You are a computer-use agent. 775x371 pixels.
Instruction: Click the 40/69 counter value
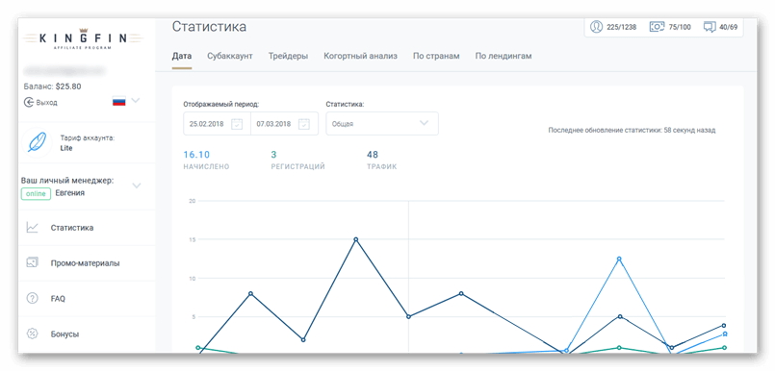pos(729,27)
